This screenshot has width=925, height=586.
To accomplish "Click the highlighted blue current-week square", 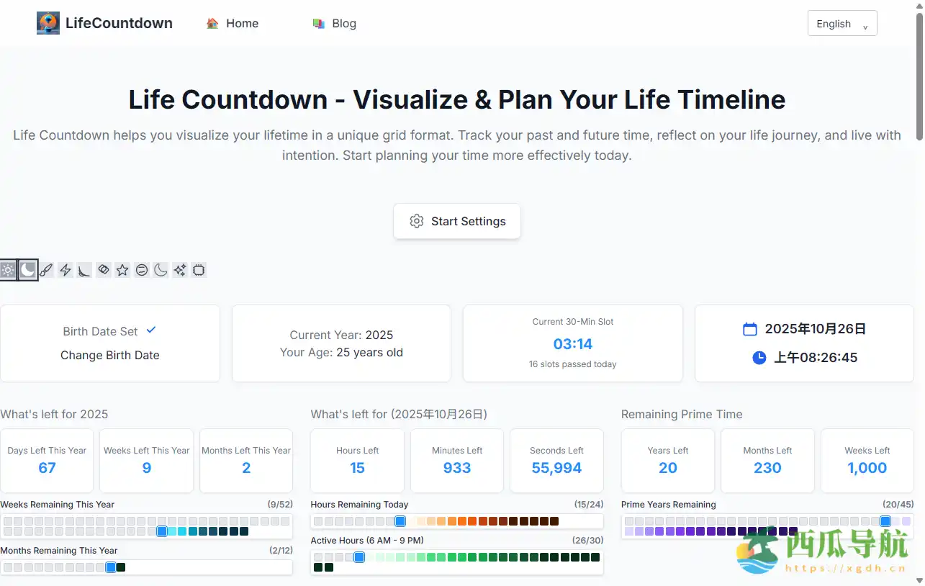I will 162,531.
